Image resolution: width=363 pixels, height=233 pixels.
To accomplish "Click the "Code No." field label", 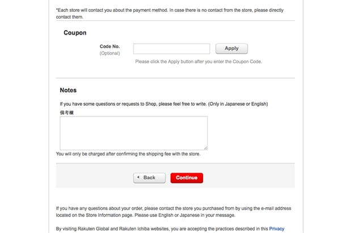I will coord(109,46).
